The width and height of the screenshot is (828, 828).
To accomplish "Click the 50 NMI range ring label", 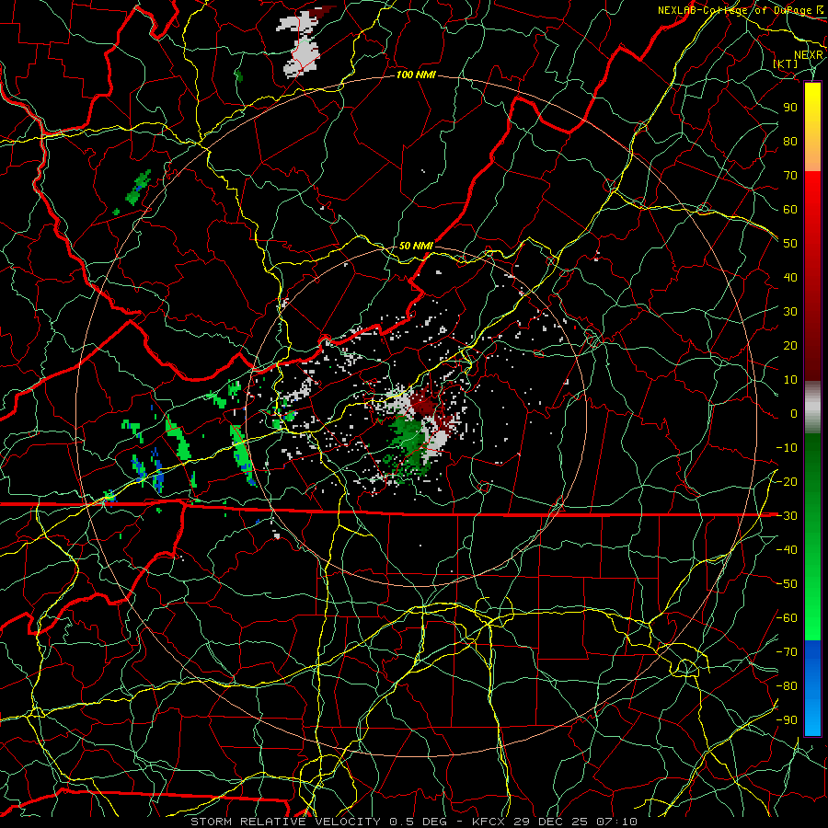I will tap(416, 246).
